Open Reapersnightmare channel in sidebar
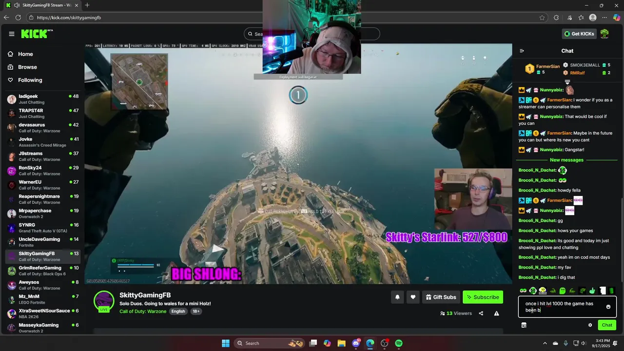The width and height of the screenshot is (624, 351). click(44, 199)
